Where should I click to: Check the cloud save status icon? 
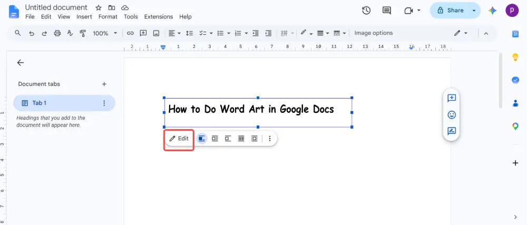click(125, 8)
